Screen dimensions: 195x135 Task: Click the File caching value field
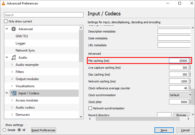(x=179, y=61)
